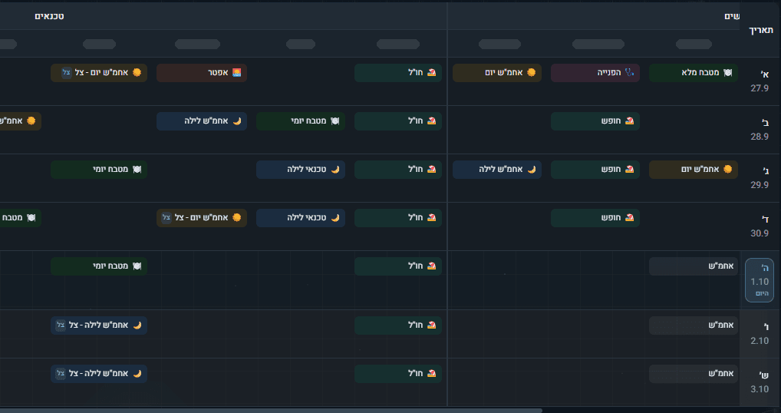Viewport: 781px width, 413px height.
Task: Open the מטבח יומי shift on 29.9
Action: [x=99, y=170]
